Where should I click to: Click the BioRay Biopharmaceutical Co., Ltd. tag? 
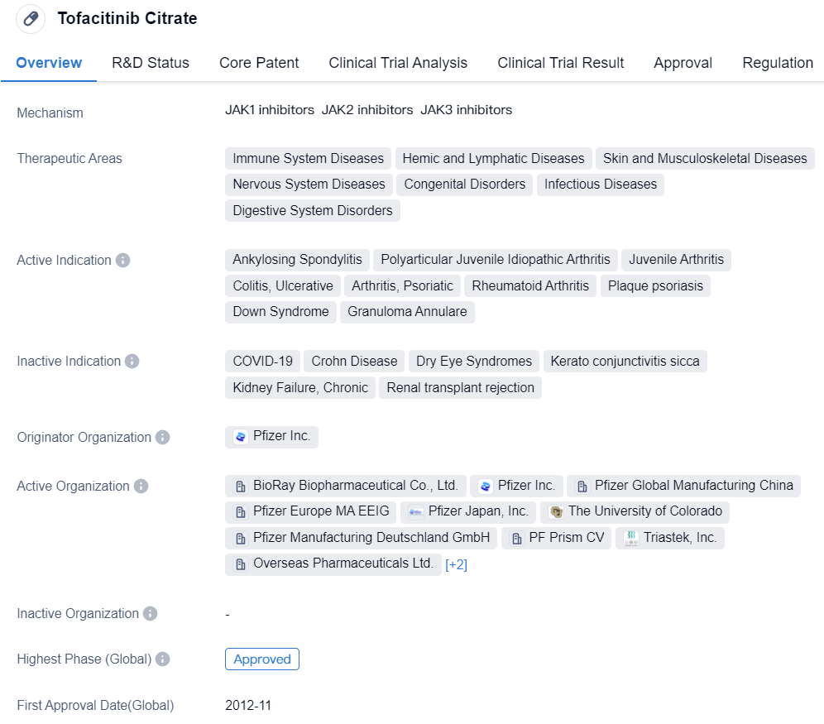coord(346,486)
